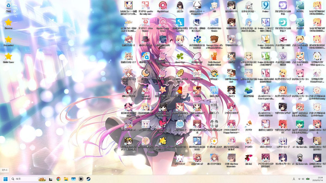This screenshot has height=183, width=326.
Task: Select the FlyableHeart donut icon
Action: tap(163, 5)
